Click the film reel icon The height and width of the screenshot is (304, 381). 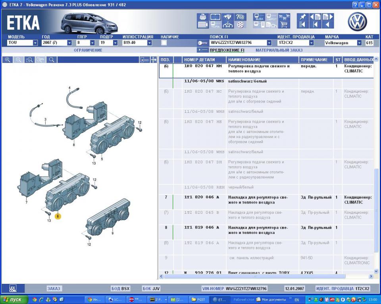point(240,25)
